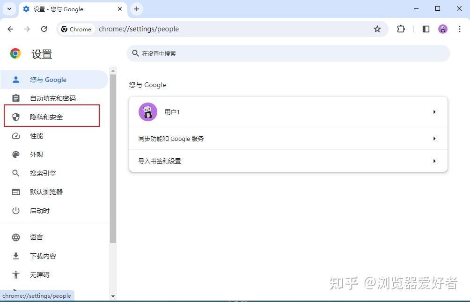This screenshot has height=302, width=470.
Task: Select the 设置 - 您与 Google tab
Action: pyautogui.click(x=73, y=9)
